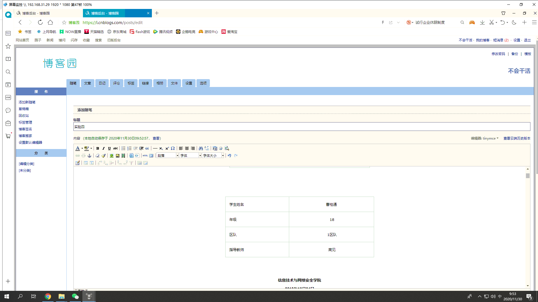Image resolution: width=538 pixels, height=302 pixels.
Task: Open the 字体 font family dropdown
Action: [200, 156]
